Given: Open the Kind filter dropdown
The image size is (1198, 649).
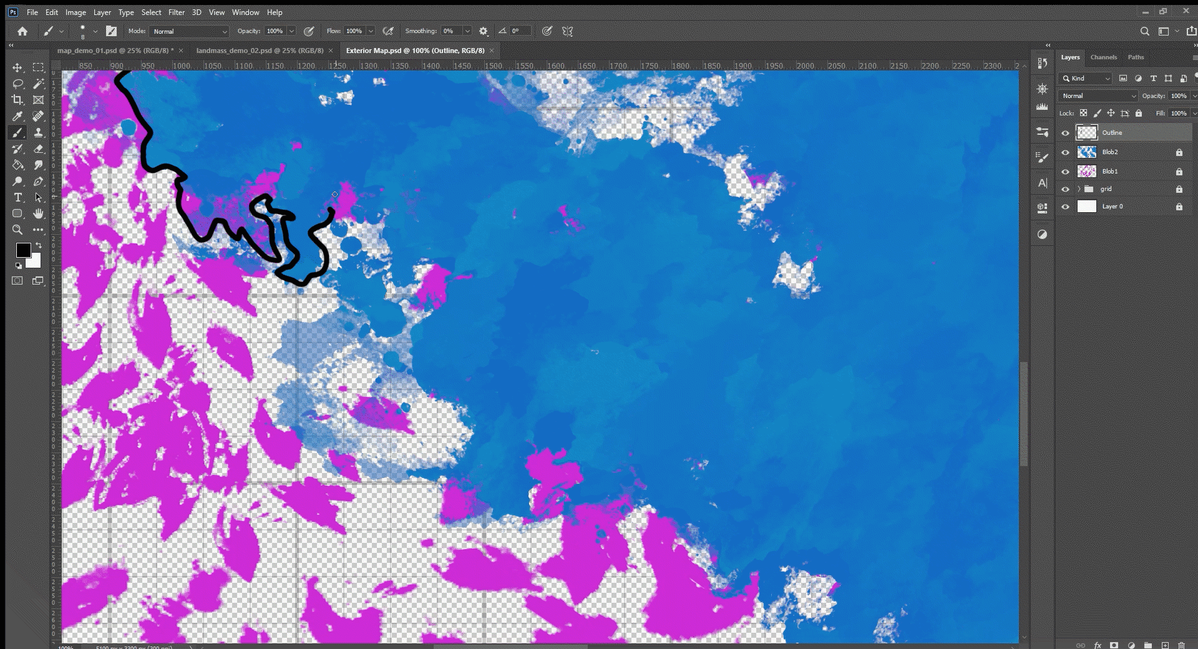Looking at the screenshot, I should click(x=1086, y=78).
